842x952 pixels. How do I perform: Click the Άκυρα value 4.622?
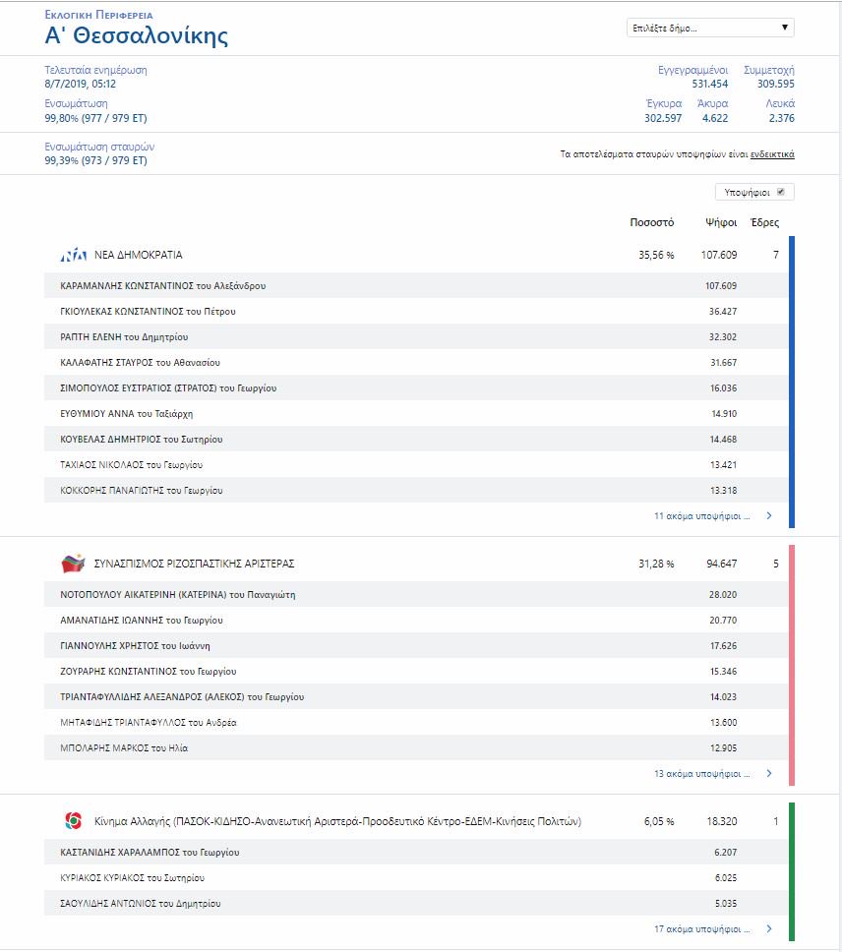715,118
